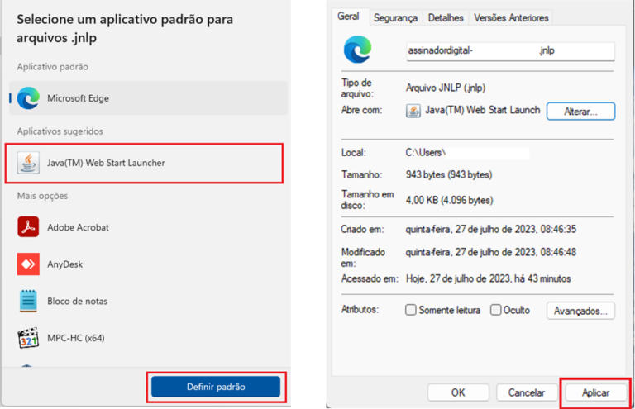This screenshot has width=635, height=409.
Task: Open the Avançados... attributes dialog
Action: 580,311
